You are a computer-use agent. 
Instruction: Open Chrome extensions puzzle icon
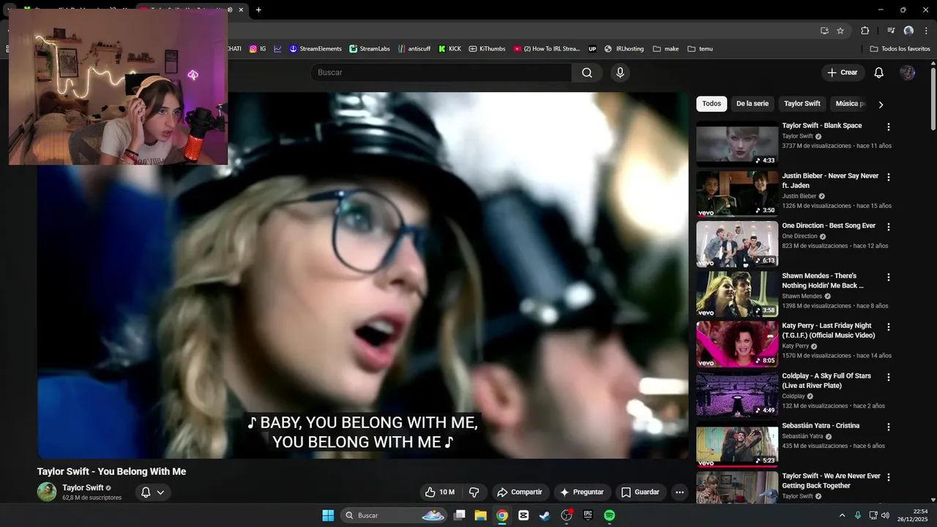pos(865,31)
